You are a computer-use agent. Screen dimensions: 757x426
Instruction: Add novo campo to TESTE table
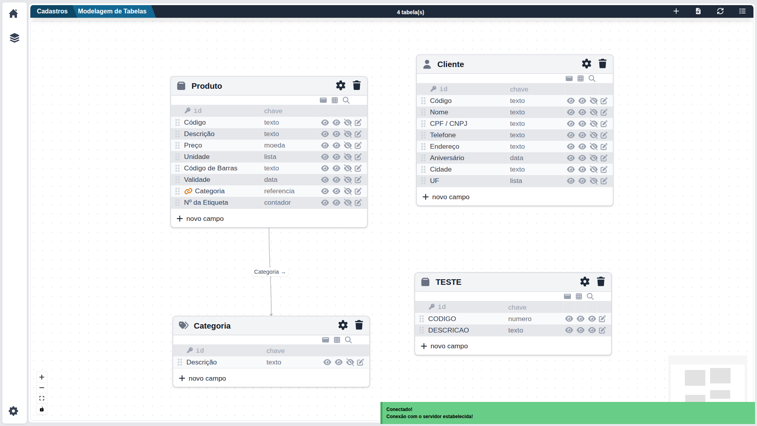444,346
